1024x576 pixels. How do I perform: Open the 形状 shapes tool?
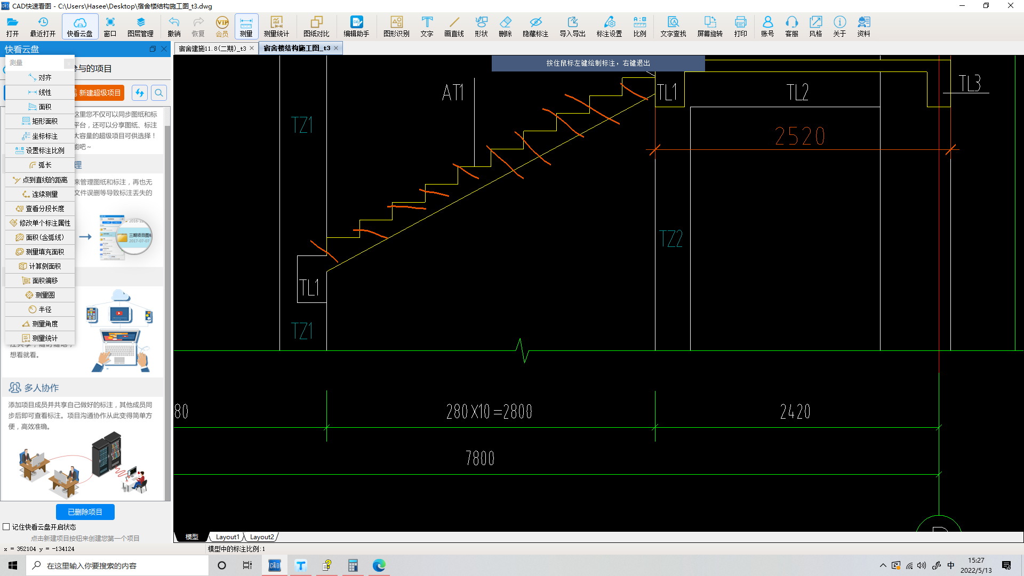[x=481, y=26]
